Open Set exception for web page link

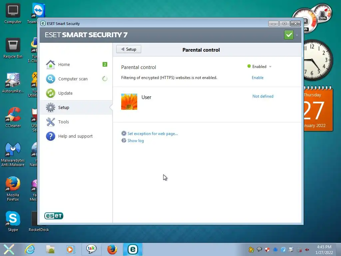pyautogui.click(x=153, y=134)
